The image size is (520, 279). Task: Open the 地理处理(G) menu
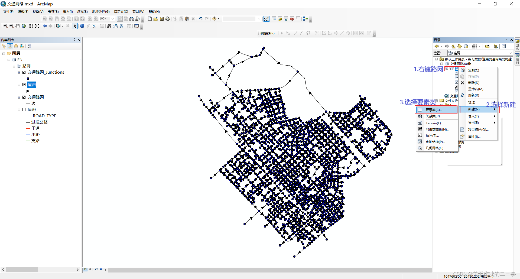pyautogui.click(x=101, y=12)
